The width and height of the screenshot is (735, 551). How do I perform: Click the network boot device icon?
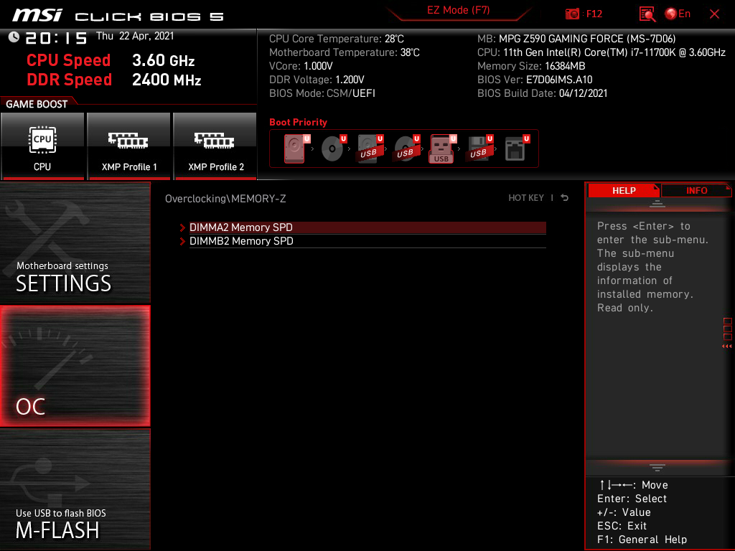click(x=516, y=149)
